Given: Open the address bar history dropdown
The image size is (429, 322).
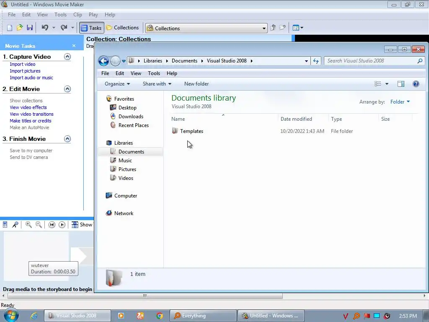Looking at the screenshot, I should pos(306,61).
